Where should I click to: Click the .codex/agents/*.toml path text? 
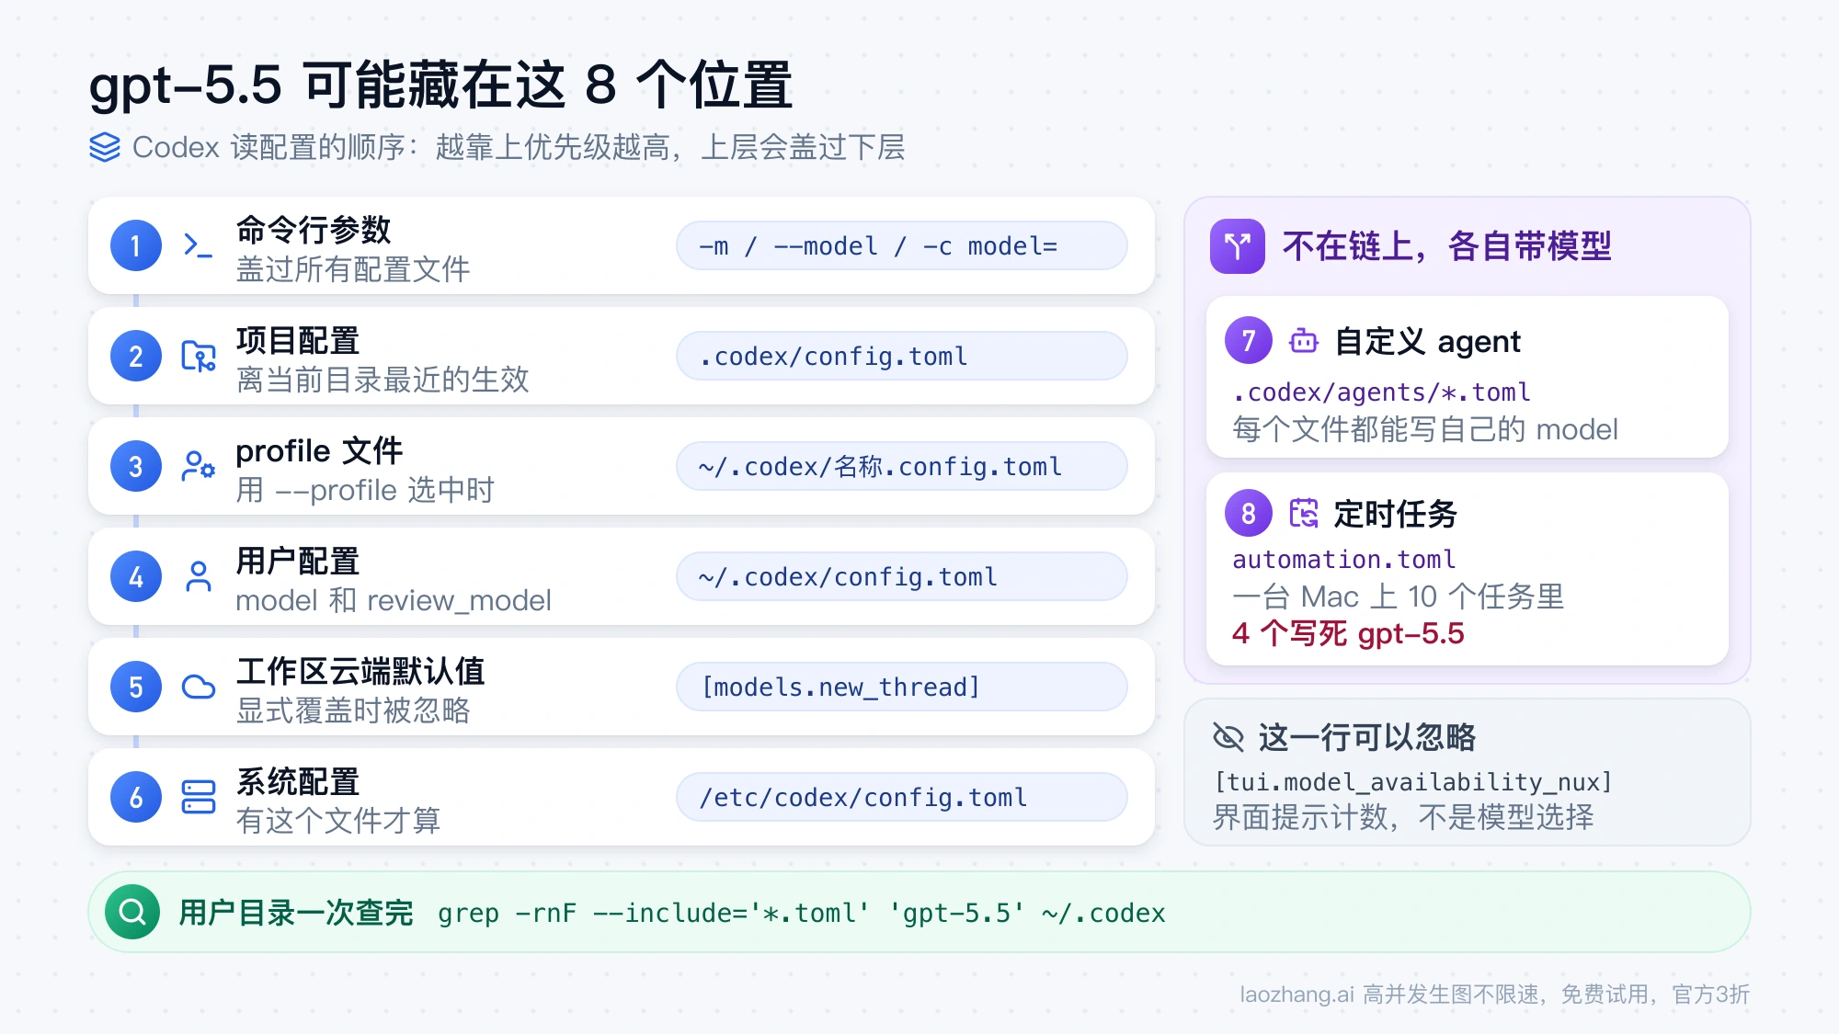[1381, 392]
